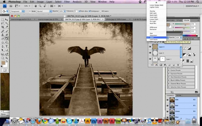The image size is (202, 126).
Task: Toggle the Anti-alias checkbox
Action: click(x=80, y=11)
